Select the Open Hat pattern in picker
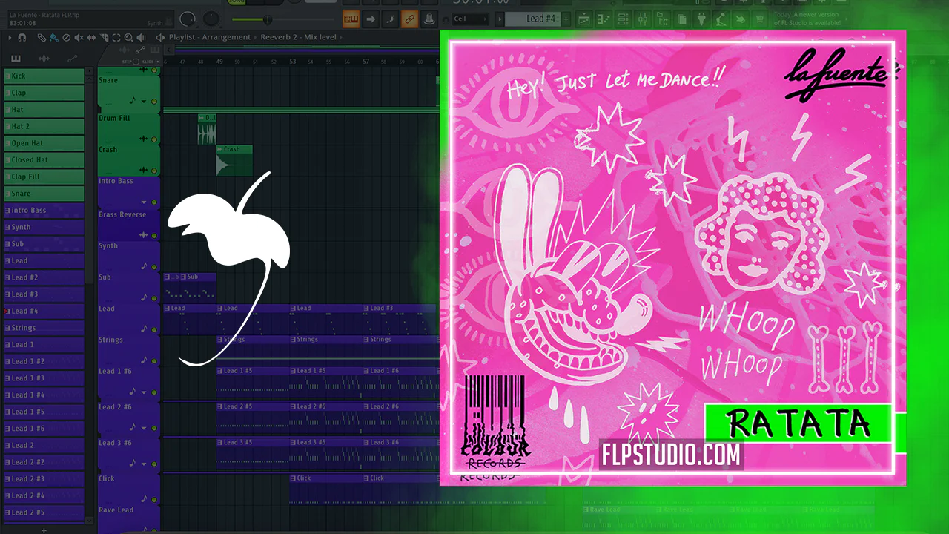This screenshot has height=534, width=949. [44, 143]
